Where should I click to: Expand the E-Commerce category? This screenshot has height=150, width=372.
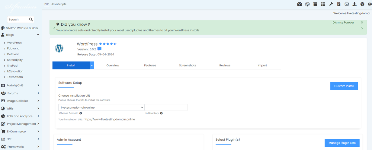[x=38, y=131]
